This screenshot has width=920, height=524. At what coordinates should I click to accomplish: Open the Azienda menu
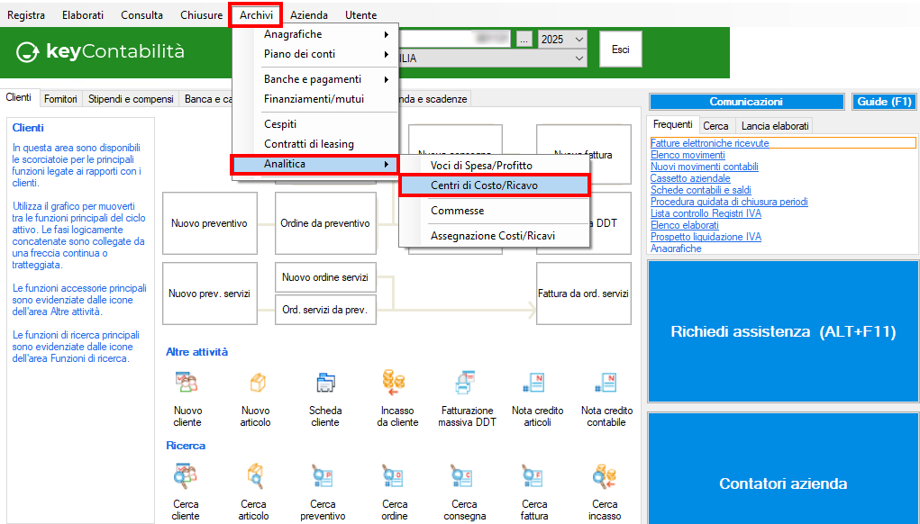309,15
